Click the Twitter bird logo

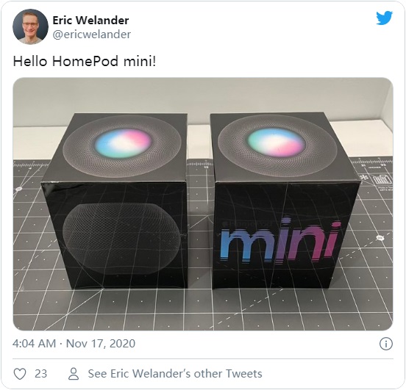point(384,18)
